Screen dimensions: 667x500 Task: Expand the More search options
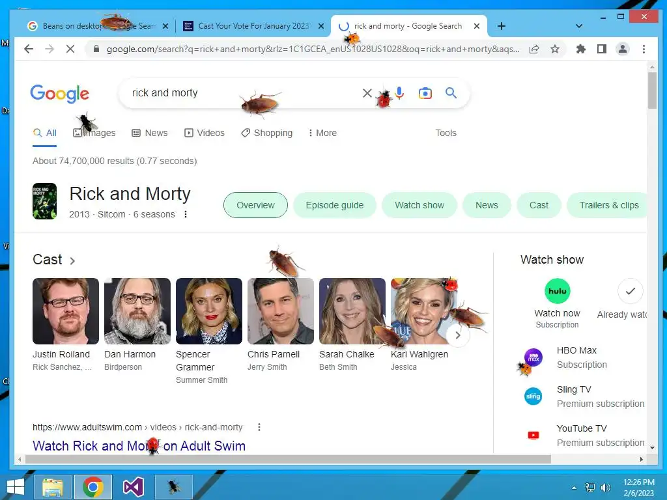click(322, 133)
